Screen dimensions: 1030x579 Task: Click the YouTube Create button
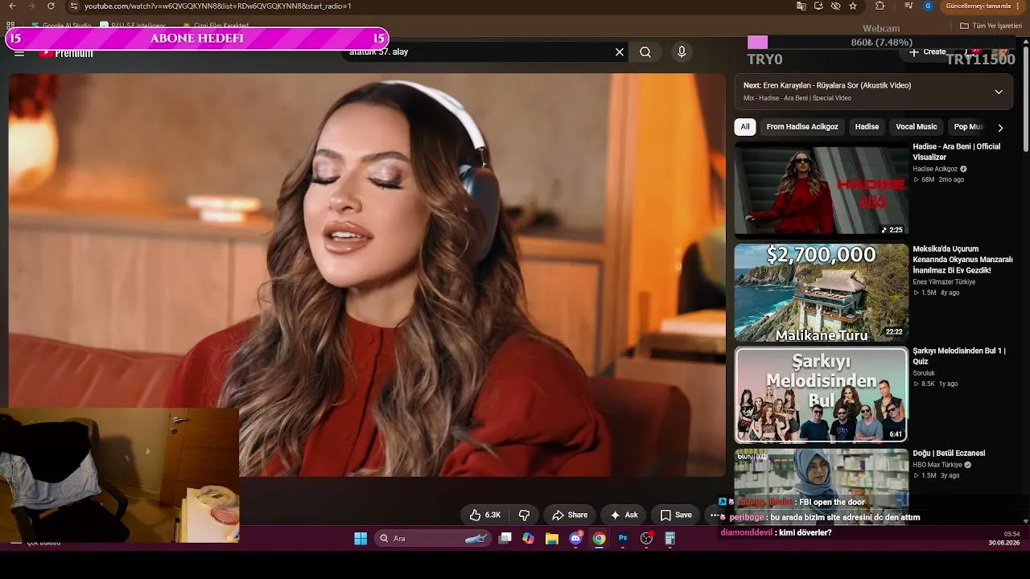928,52
